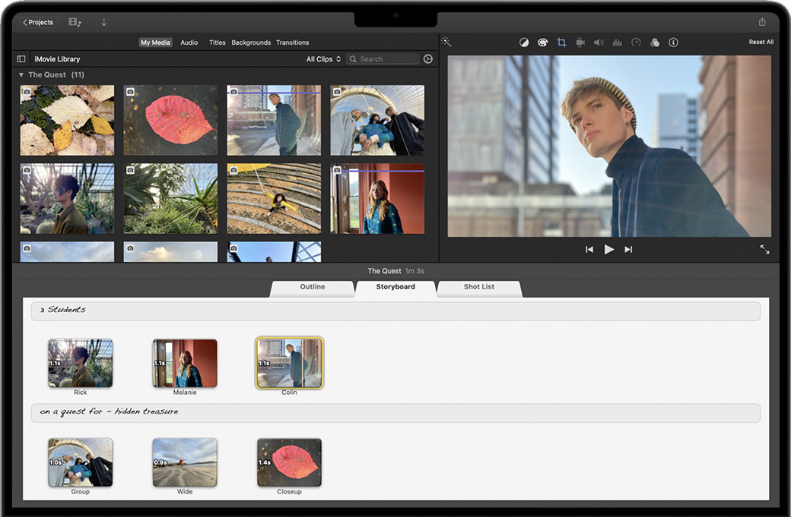The height and width of the screenshot is (517, 791).
Task: Click the Reset All button
Action: coord(761,43)
